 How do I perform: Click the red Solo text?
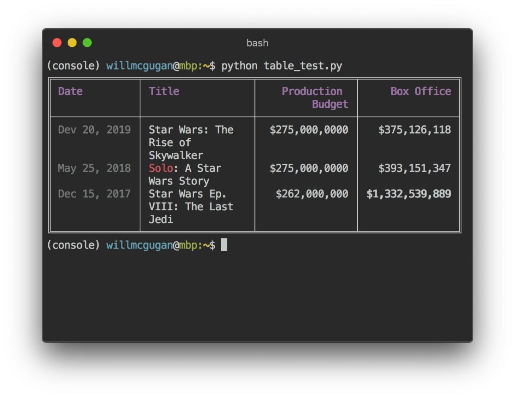[x=161, y=168]
